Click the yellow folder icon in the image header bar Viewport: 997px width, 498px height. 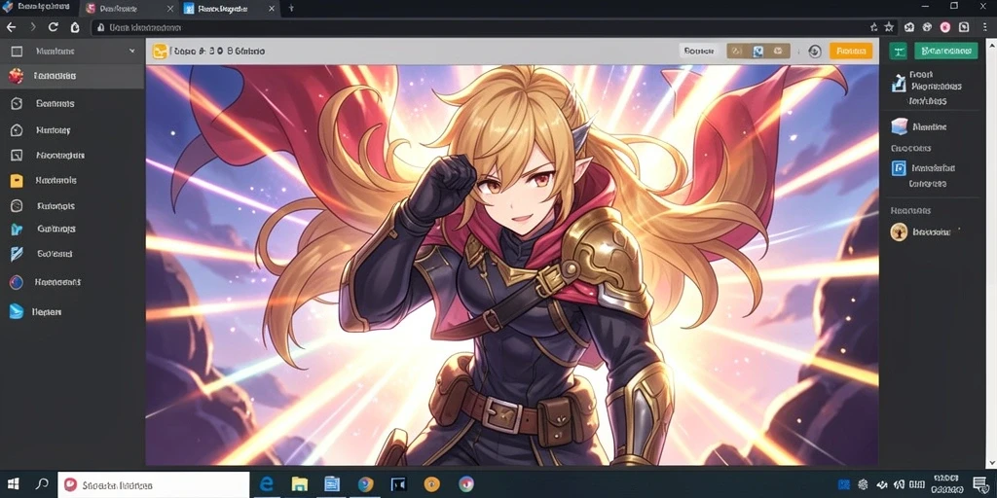coord(161,52)
